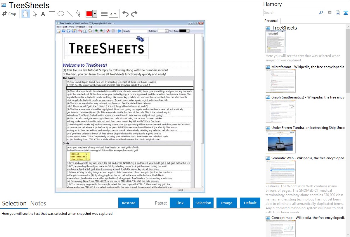The image size is (350, 237).
Task: Choose the text annotation tool
Action: [43, 14]
